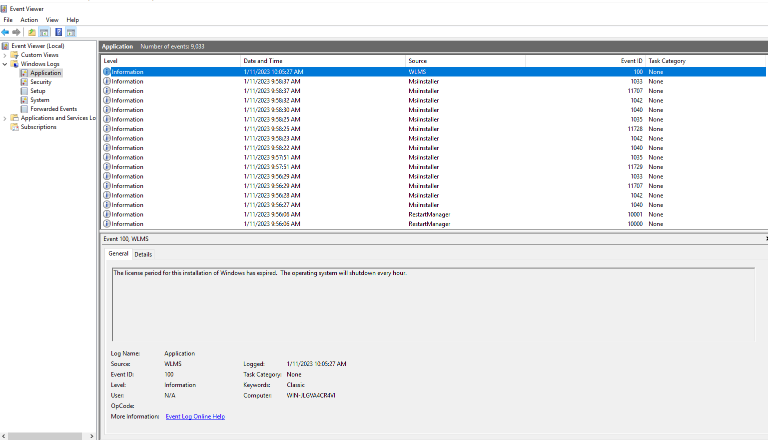The height and width of the screenshot is (440, 768).
Task: Open the Security log in the tree
Action: tap(40, 81)
